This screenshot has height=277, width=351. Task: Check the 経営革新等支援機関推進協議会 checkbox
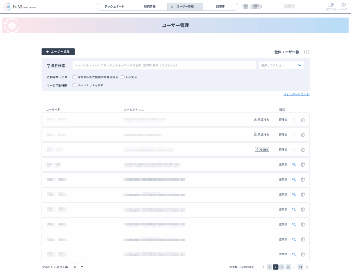[x=75, y=77]
